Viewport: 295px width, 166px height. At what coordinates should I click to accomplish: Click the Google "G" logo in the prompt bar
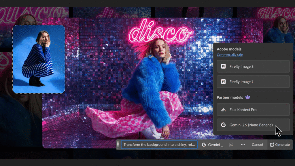point(204,144)
